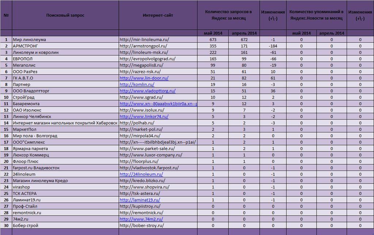The image size is (374, 235).
Task: Open the laminat19.ru hyperlink
Action: (x=140, y=200)
